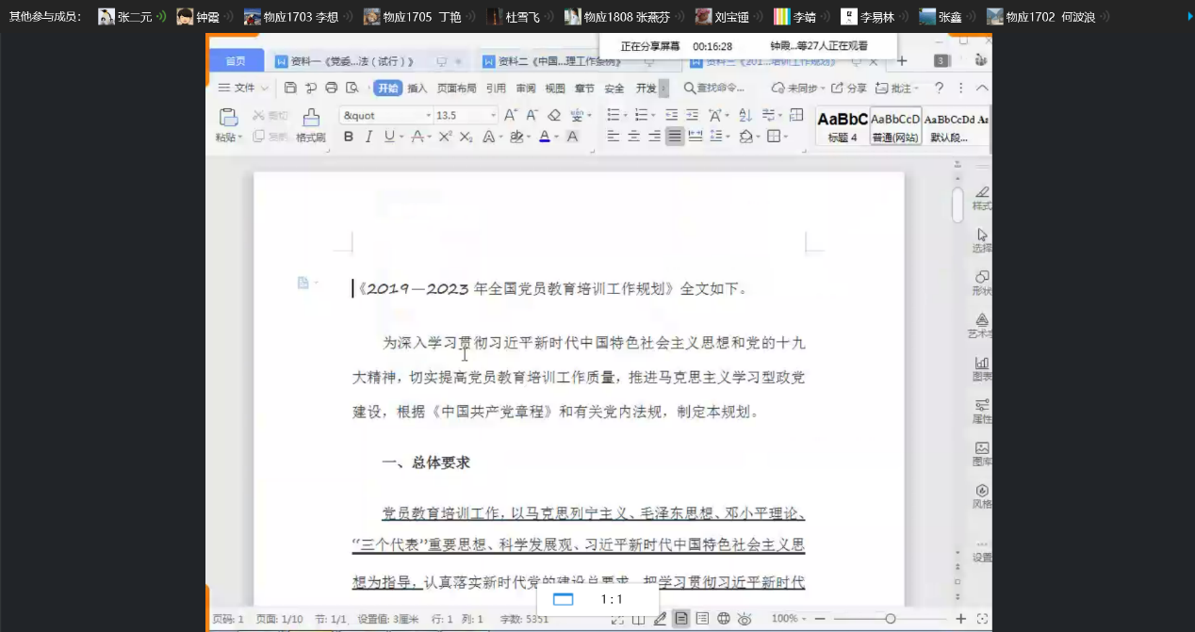Click the print icon in quick toolbar
1195x632 pixels.
(331, 88)
